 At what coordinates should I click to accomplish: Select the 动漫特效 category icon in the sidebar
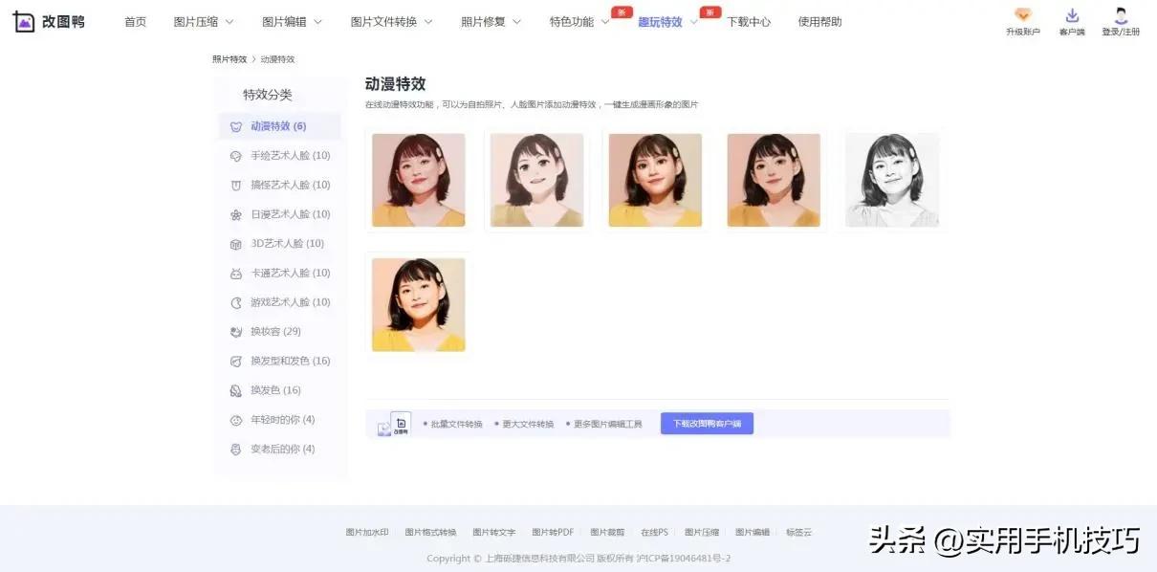[x=234, y=126]
